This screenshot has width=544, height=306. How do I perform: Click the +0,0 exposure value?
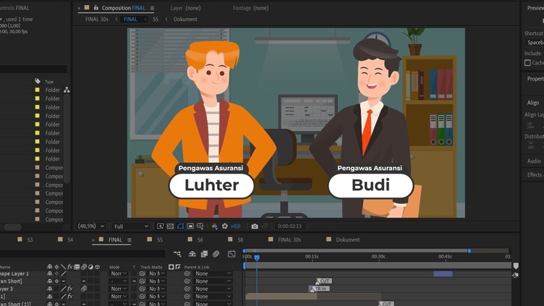point(235,226)
